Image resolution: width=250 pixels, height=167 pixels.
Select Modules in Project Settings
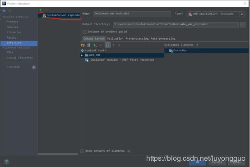coord(12,27)
